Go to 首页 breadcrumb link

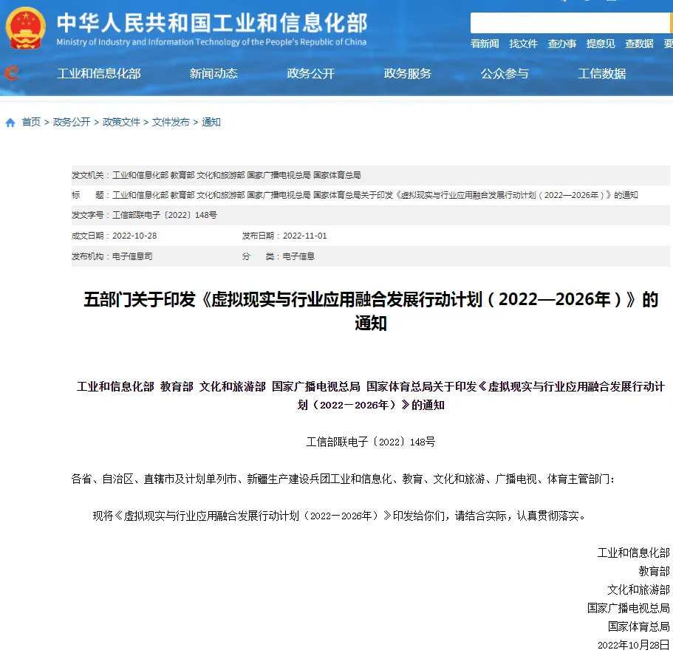pyautogui.click(x=31, y=123)
